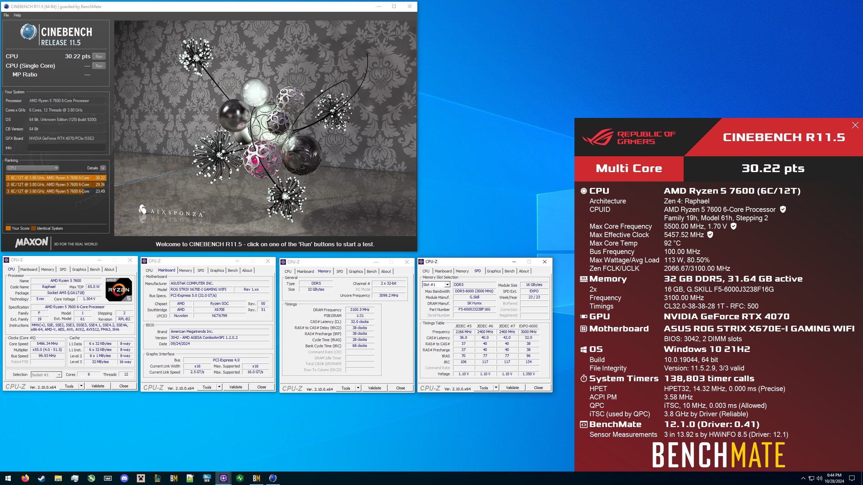Open the Ranking CPU dropdown
This screenshot has width=863, height=485.
click(x=32, y=168)
